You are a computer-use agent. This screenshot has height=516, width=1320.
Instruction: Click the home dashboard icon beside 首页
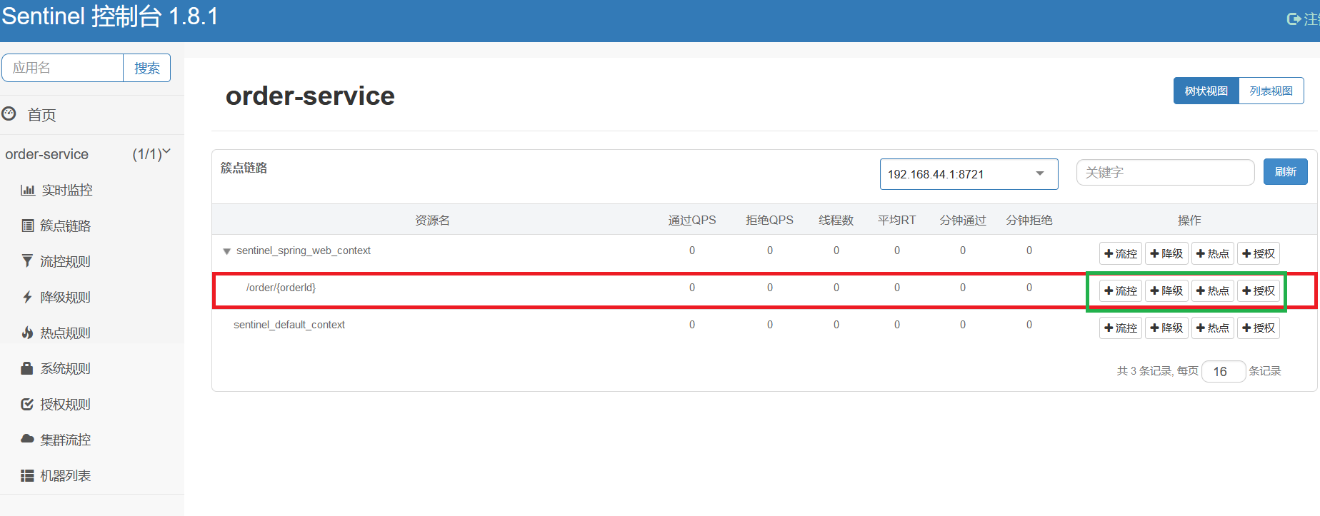(9, 114)
